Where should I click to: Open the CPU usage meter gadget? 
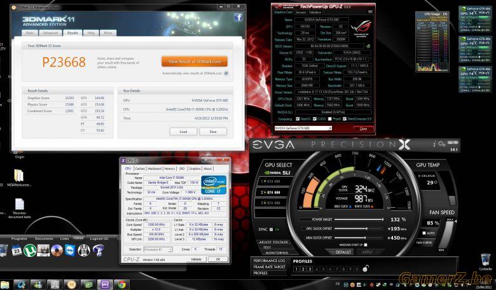tap(432, 42)
